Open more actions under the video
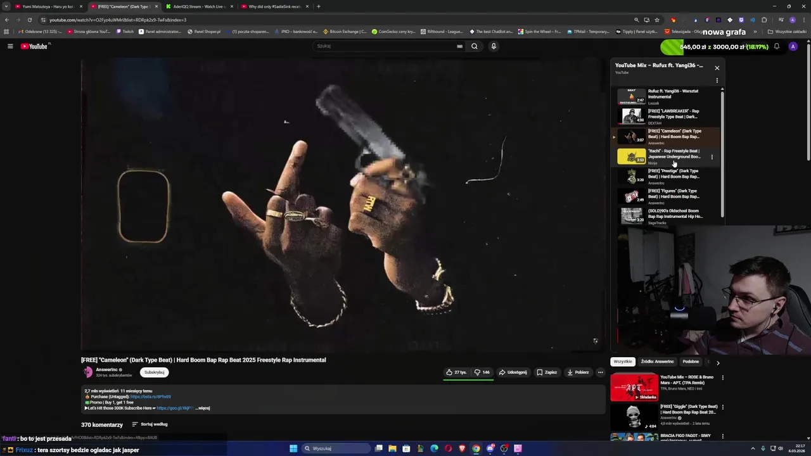This screenshot has height=456, width=811. 601,372
